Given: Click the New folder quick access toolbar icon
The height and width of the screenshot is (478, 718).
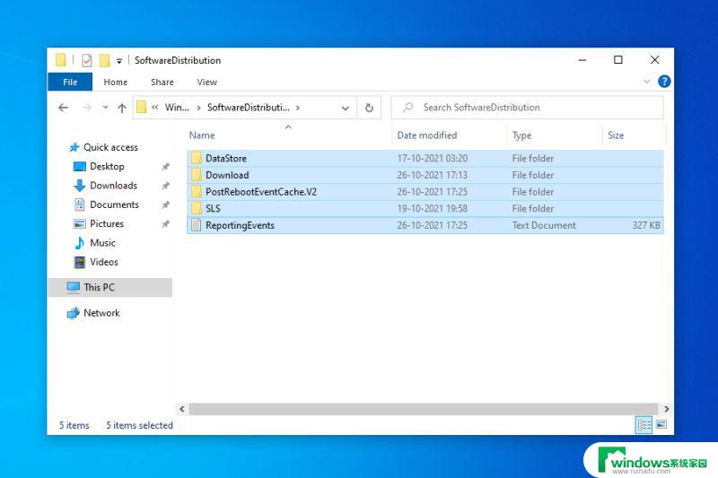Looking at the screenshot, I should click(x=105, y=60).
